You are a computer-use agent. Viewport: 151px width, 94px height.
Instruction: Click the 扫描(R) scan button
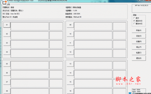139,41
